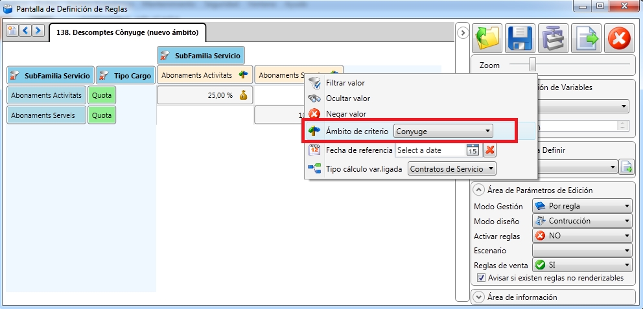Open the Variables section dropdown
643x309 pixels.
583,107
